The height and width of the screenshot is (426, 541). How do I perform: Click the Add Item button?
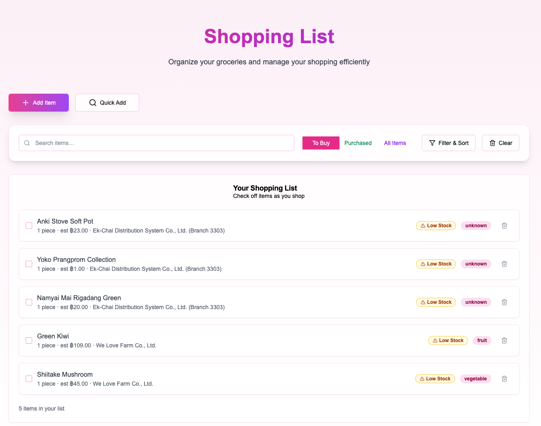coord(39,103)
